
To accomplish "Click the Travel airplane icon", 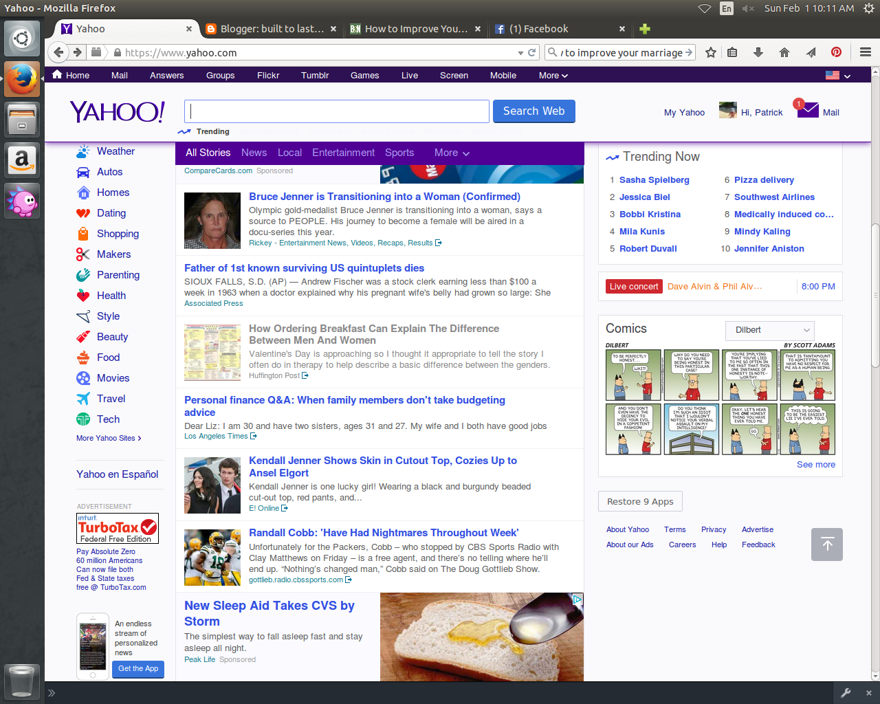I will click(83, 399).
